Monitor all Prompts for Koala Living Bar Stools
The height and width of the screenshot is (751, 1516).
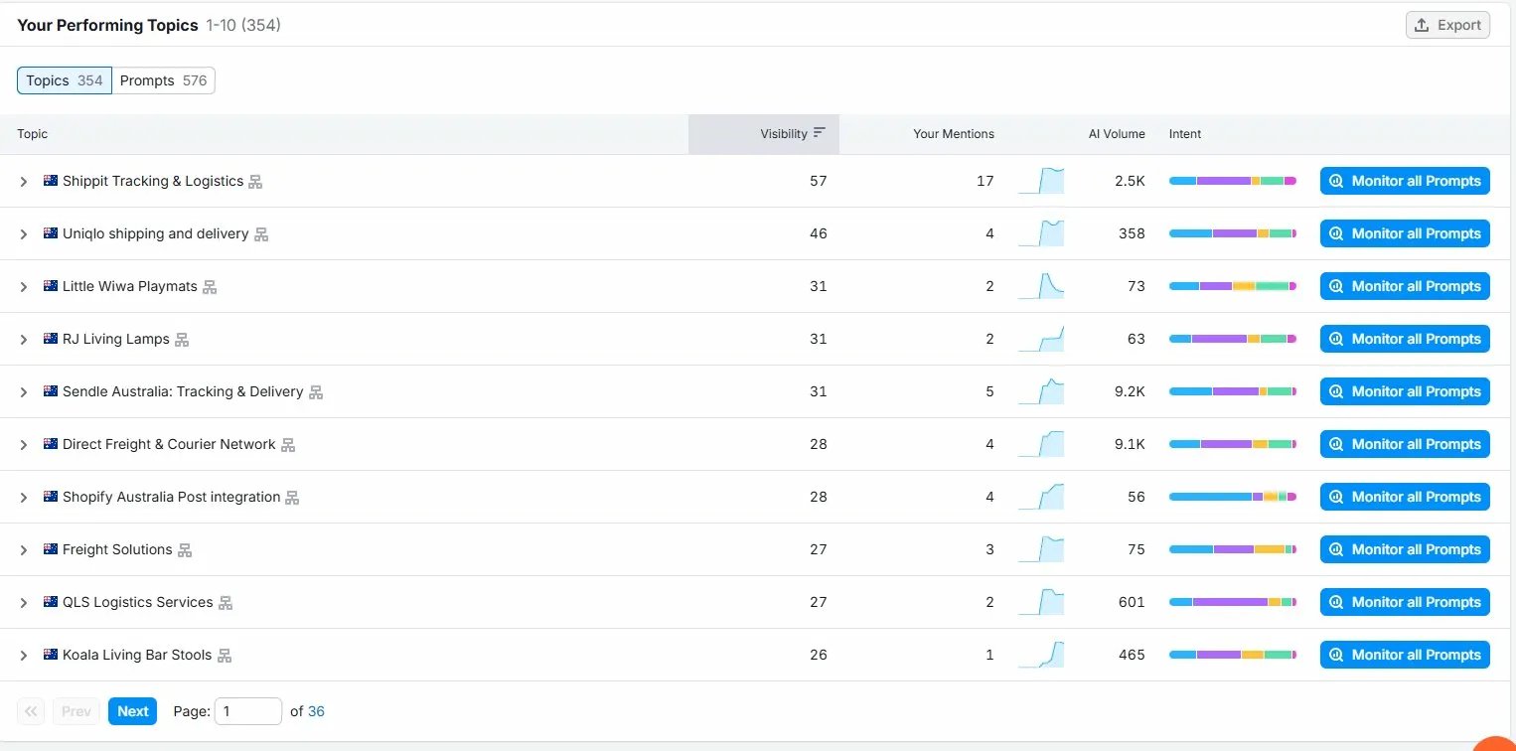[x=1405, y=655]
